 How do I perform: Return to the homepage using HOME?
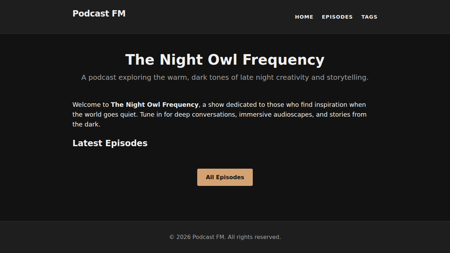(x=304, y=17)
